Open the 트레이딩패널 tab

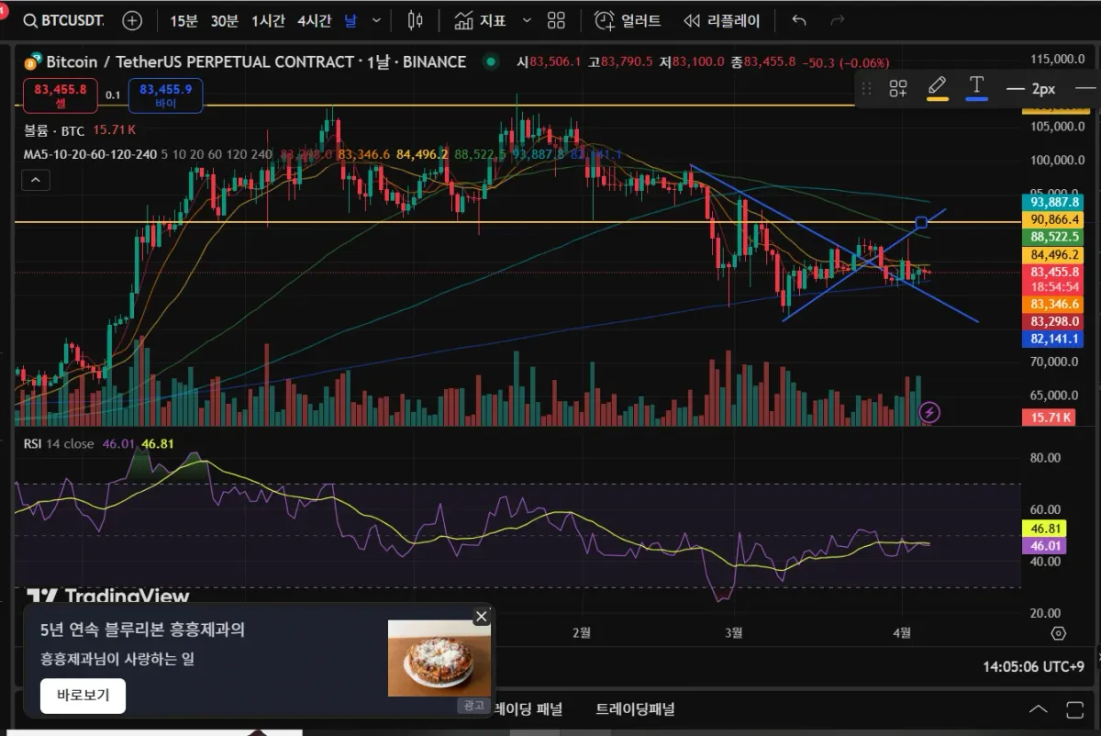point(635,708)
